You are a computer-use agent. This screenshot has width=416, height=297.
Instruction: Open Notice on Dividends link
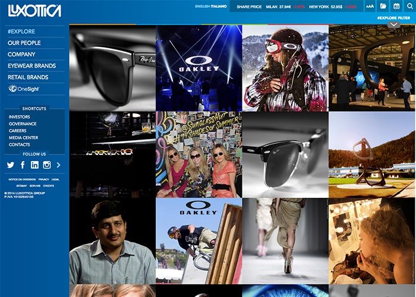click(x=22, y=179)
